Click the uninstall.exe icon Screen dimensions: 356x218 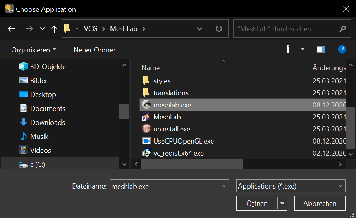146,129
